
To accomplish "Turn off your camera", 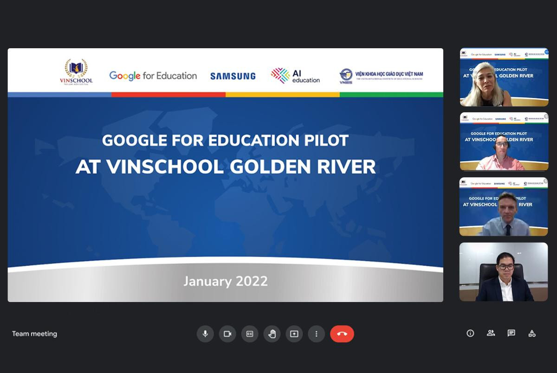I will pyautogui.click(x=227, y=334).
